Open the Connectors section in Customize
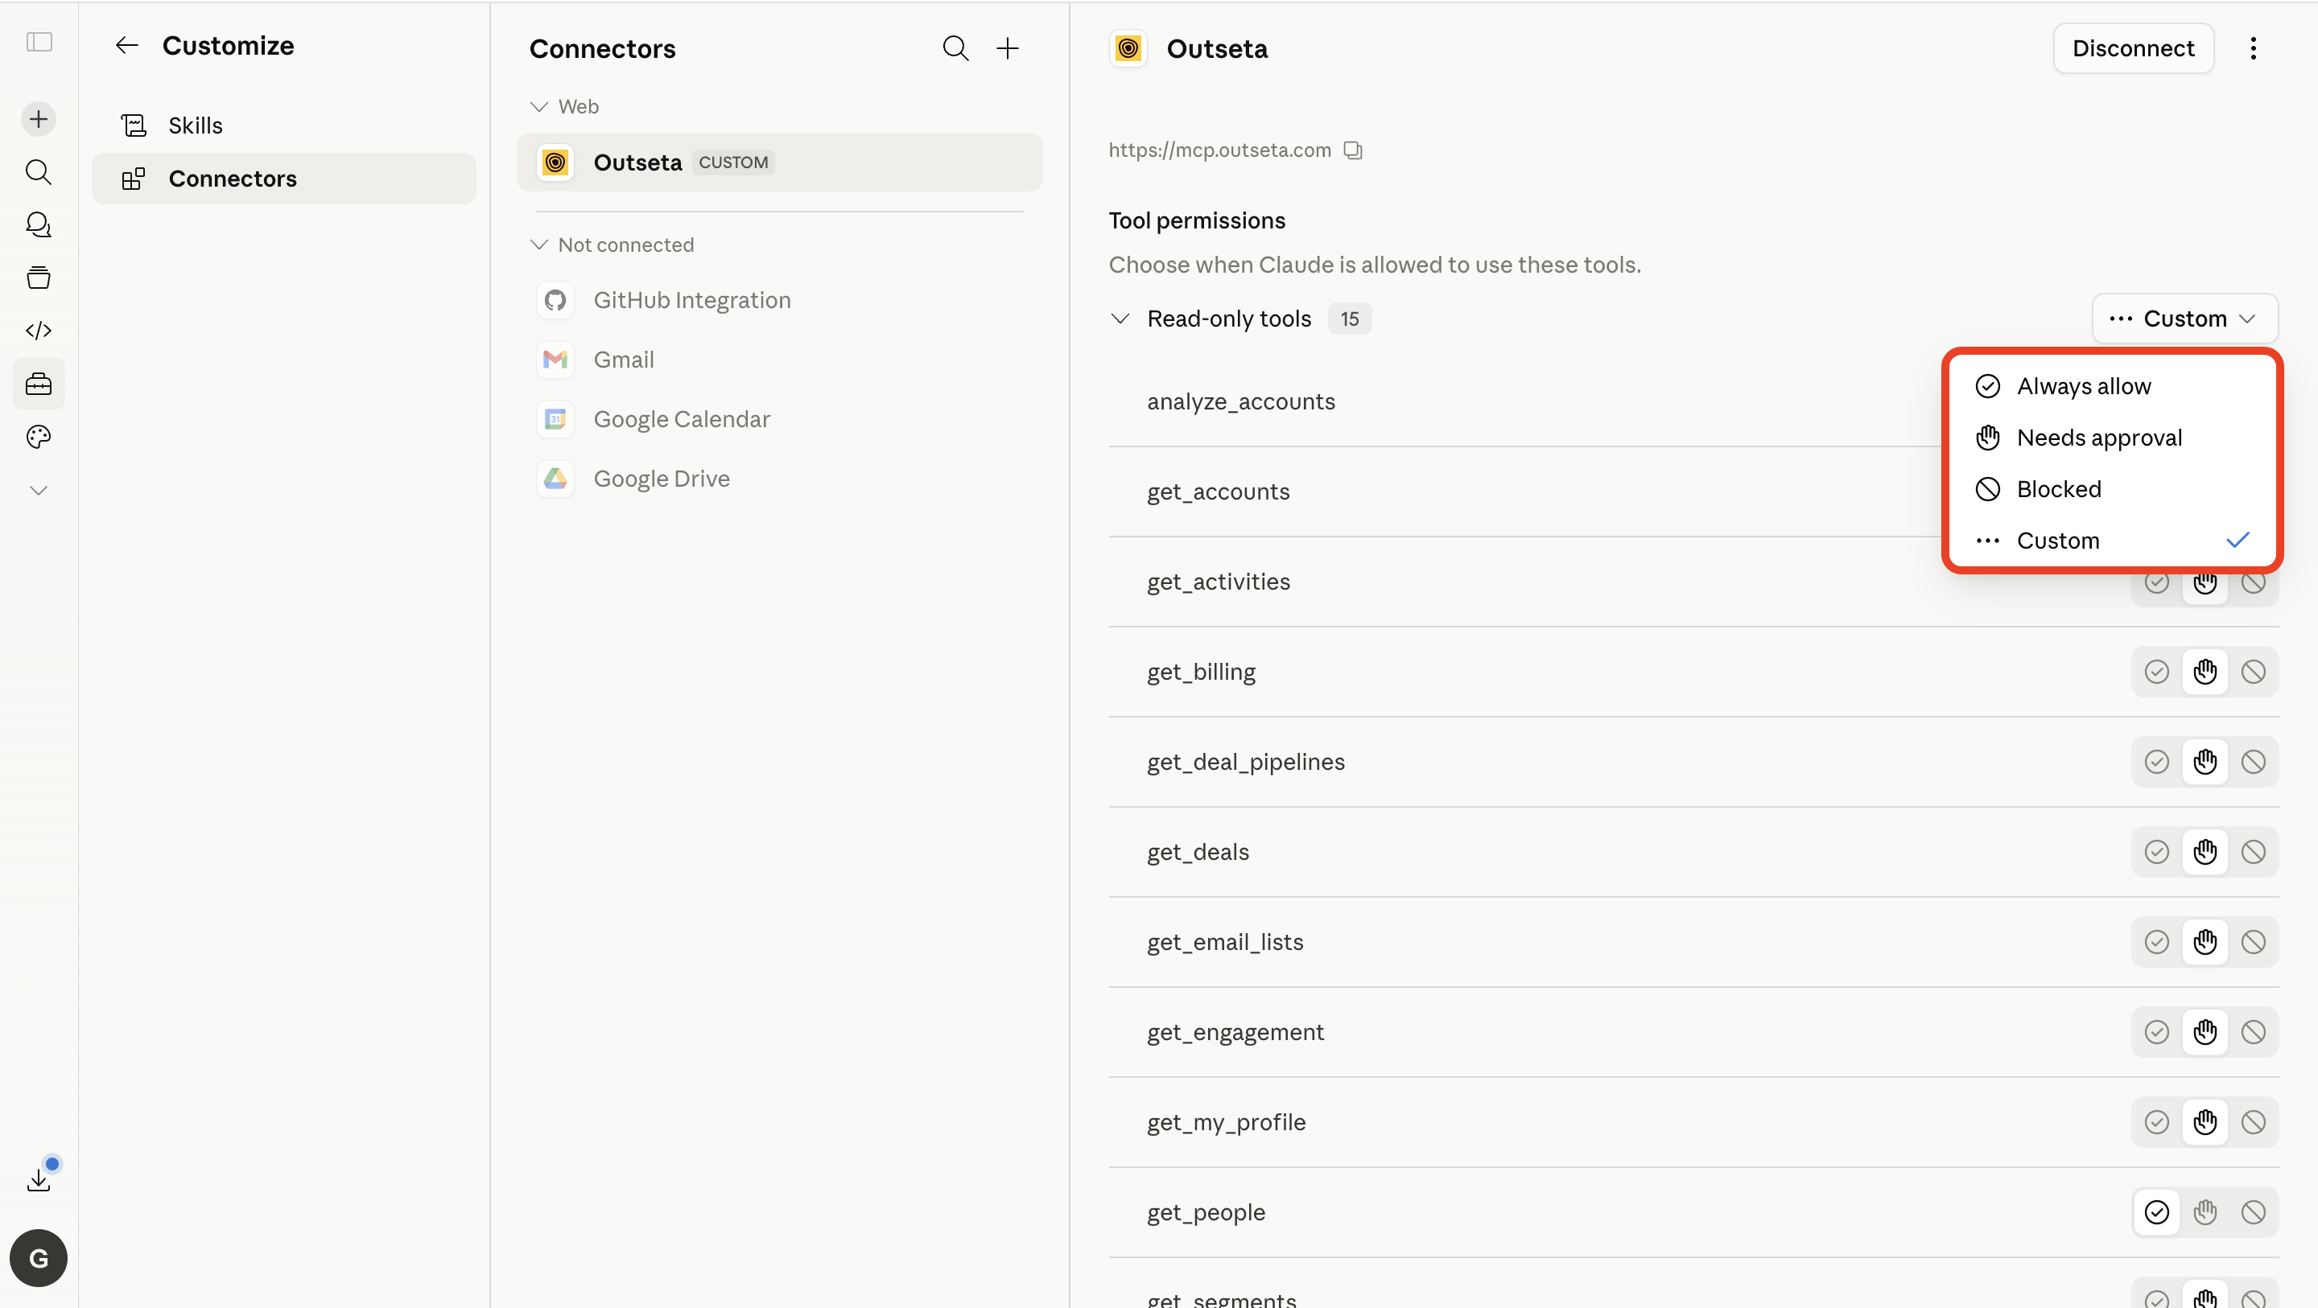 pos(283,179)
